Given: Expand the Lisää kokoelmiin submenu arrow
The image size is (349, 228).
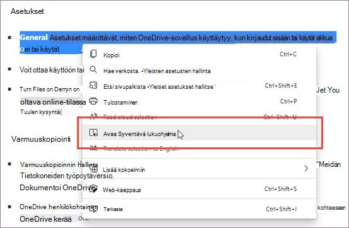Looking at the screenshot, I should click(x=306, y=169).
